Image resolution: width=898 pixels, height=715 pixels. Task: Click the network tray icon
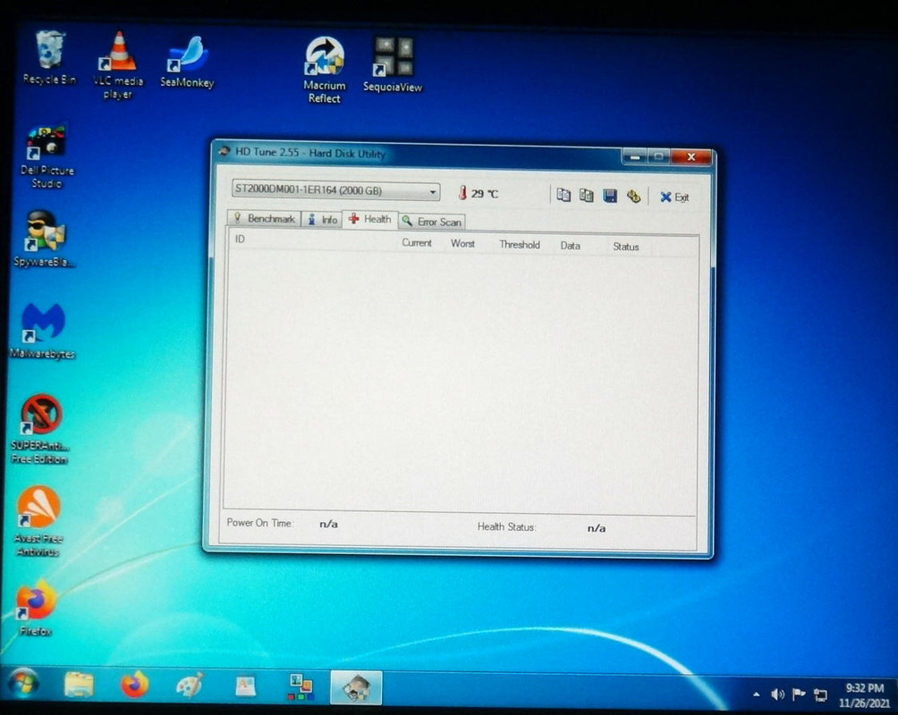(820, 695)
